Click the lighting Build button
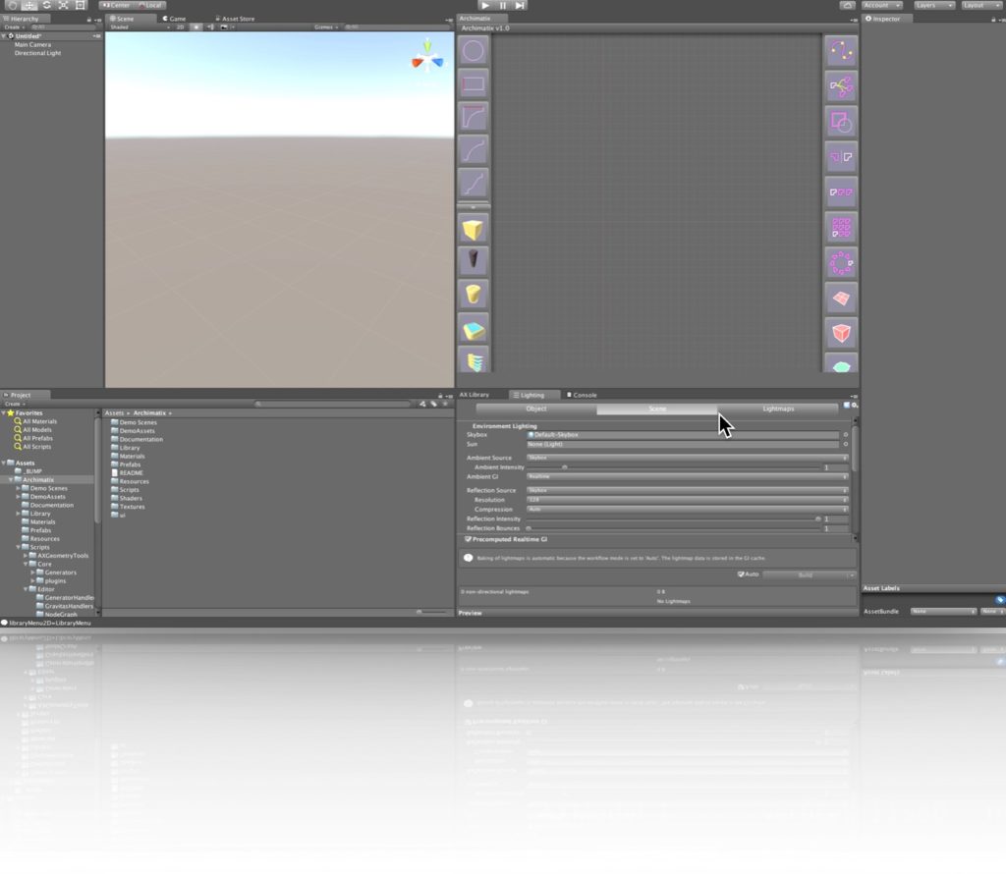 pos(805,575)
